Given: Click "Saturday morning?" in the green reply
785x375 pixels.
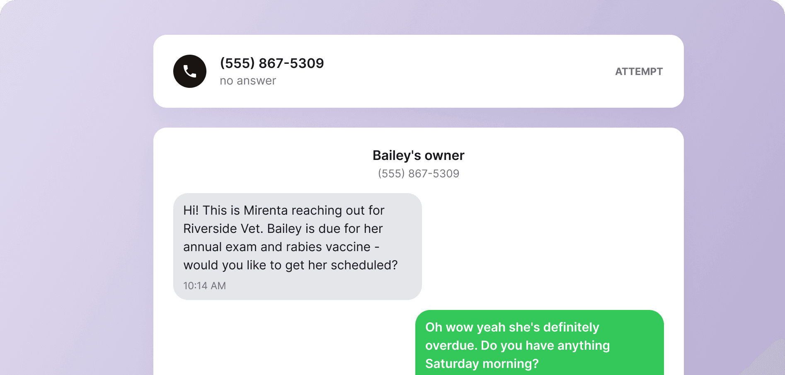Looking at the screenshot, I should pos(482,364).
